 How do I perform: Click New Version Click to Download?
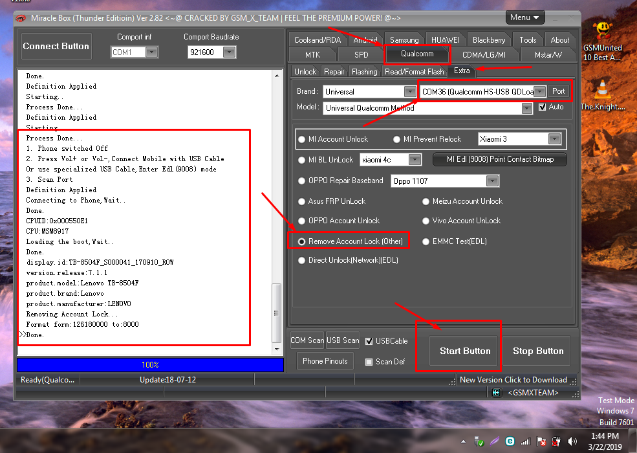point(513,380)
